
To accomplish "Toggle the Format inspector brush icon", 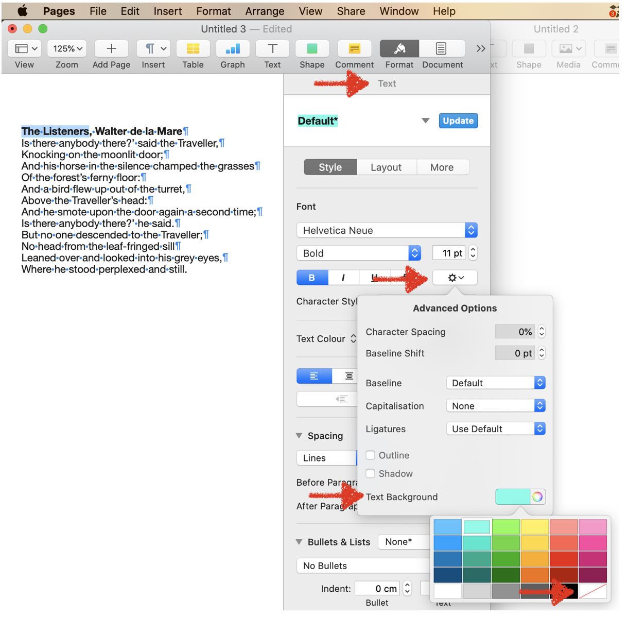I will (399, 48).
